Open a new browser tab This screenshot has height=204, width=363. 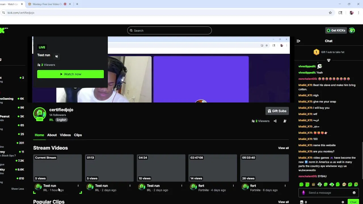click(77, 4)
